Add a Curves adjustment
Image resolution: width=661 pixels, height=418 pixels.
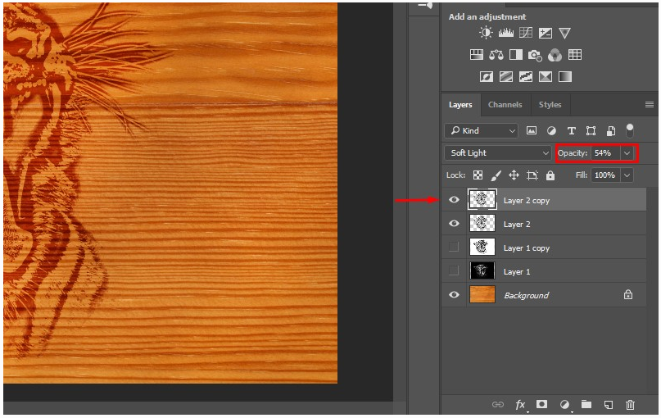(526, 33)
